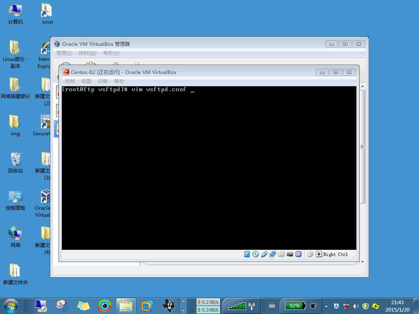
Task: Select 计算机 desktop icon
Action: tap(15, 14)
